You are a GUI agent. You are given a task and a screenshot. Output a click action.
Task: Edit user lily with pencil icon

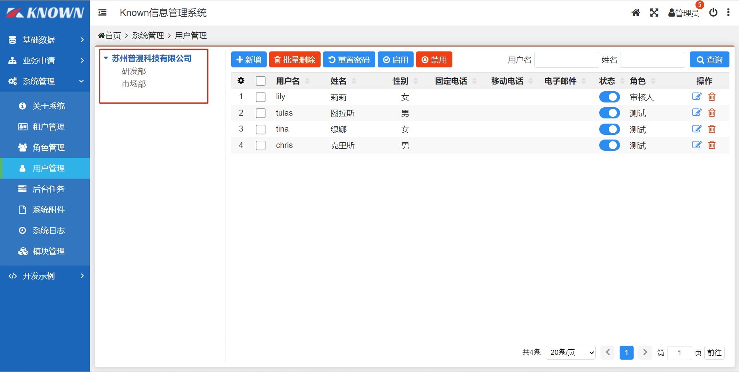[697, 96]
